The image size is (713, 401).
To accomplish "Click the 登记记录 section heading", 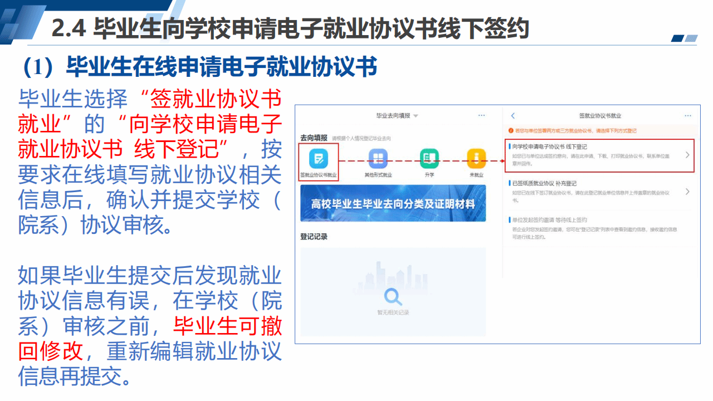I will [314, 237].
